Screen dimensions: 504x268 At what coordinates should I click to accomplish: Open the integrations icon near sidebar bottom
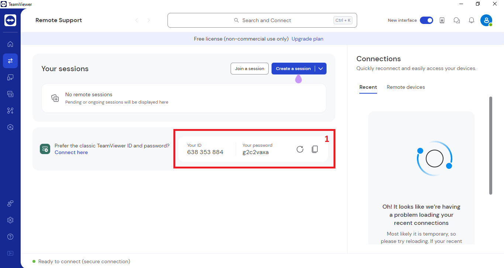click(x=10, y=203)
